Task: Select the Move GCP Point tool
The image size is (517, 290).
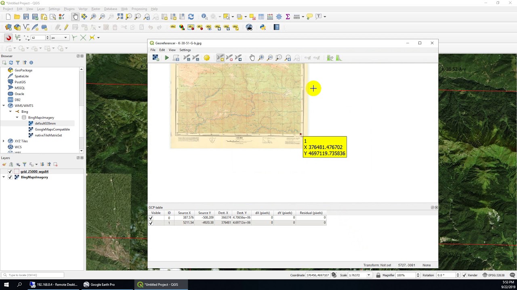Action: click(238, 58)
